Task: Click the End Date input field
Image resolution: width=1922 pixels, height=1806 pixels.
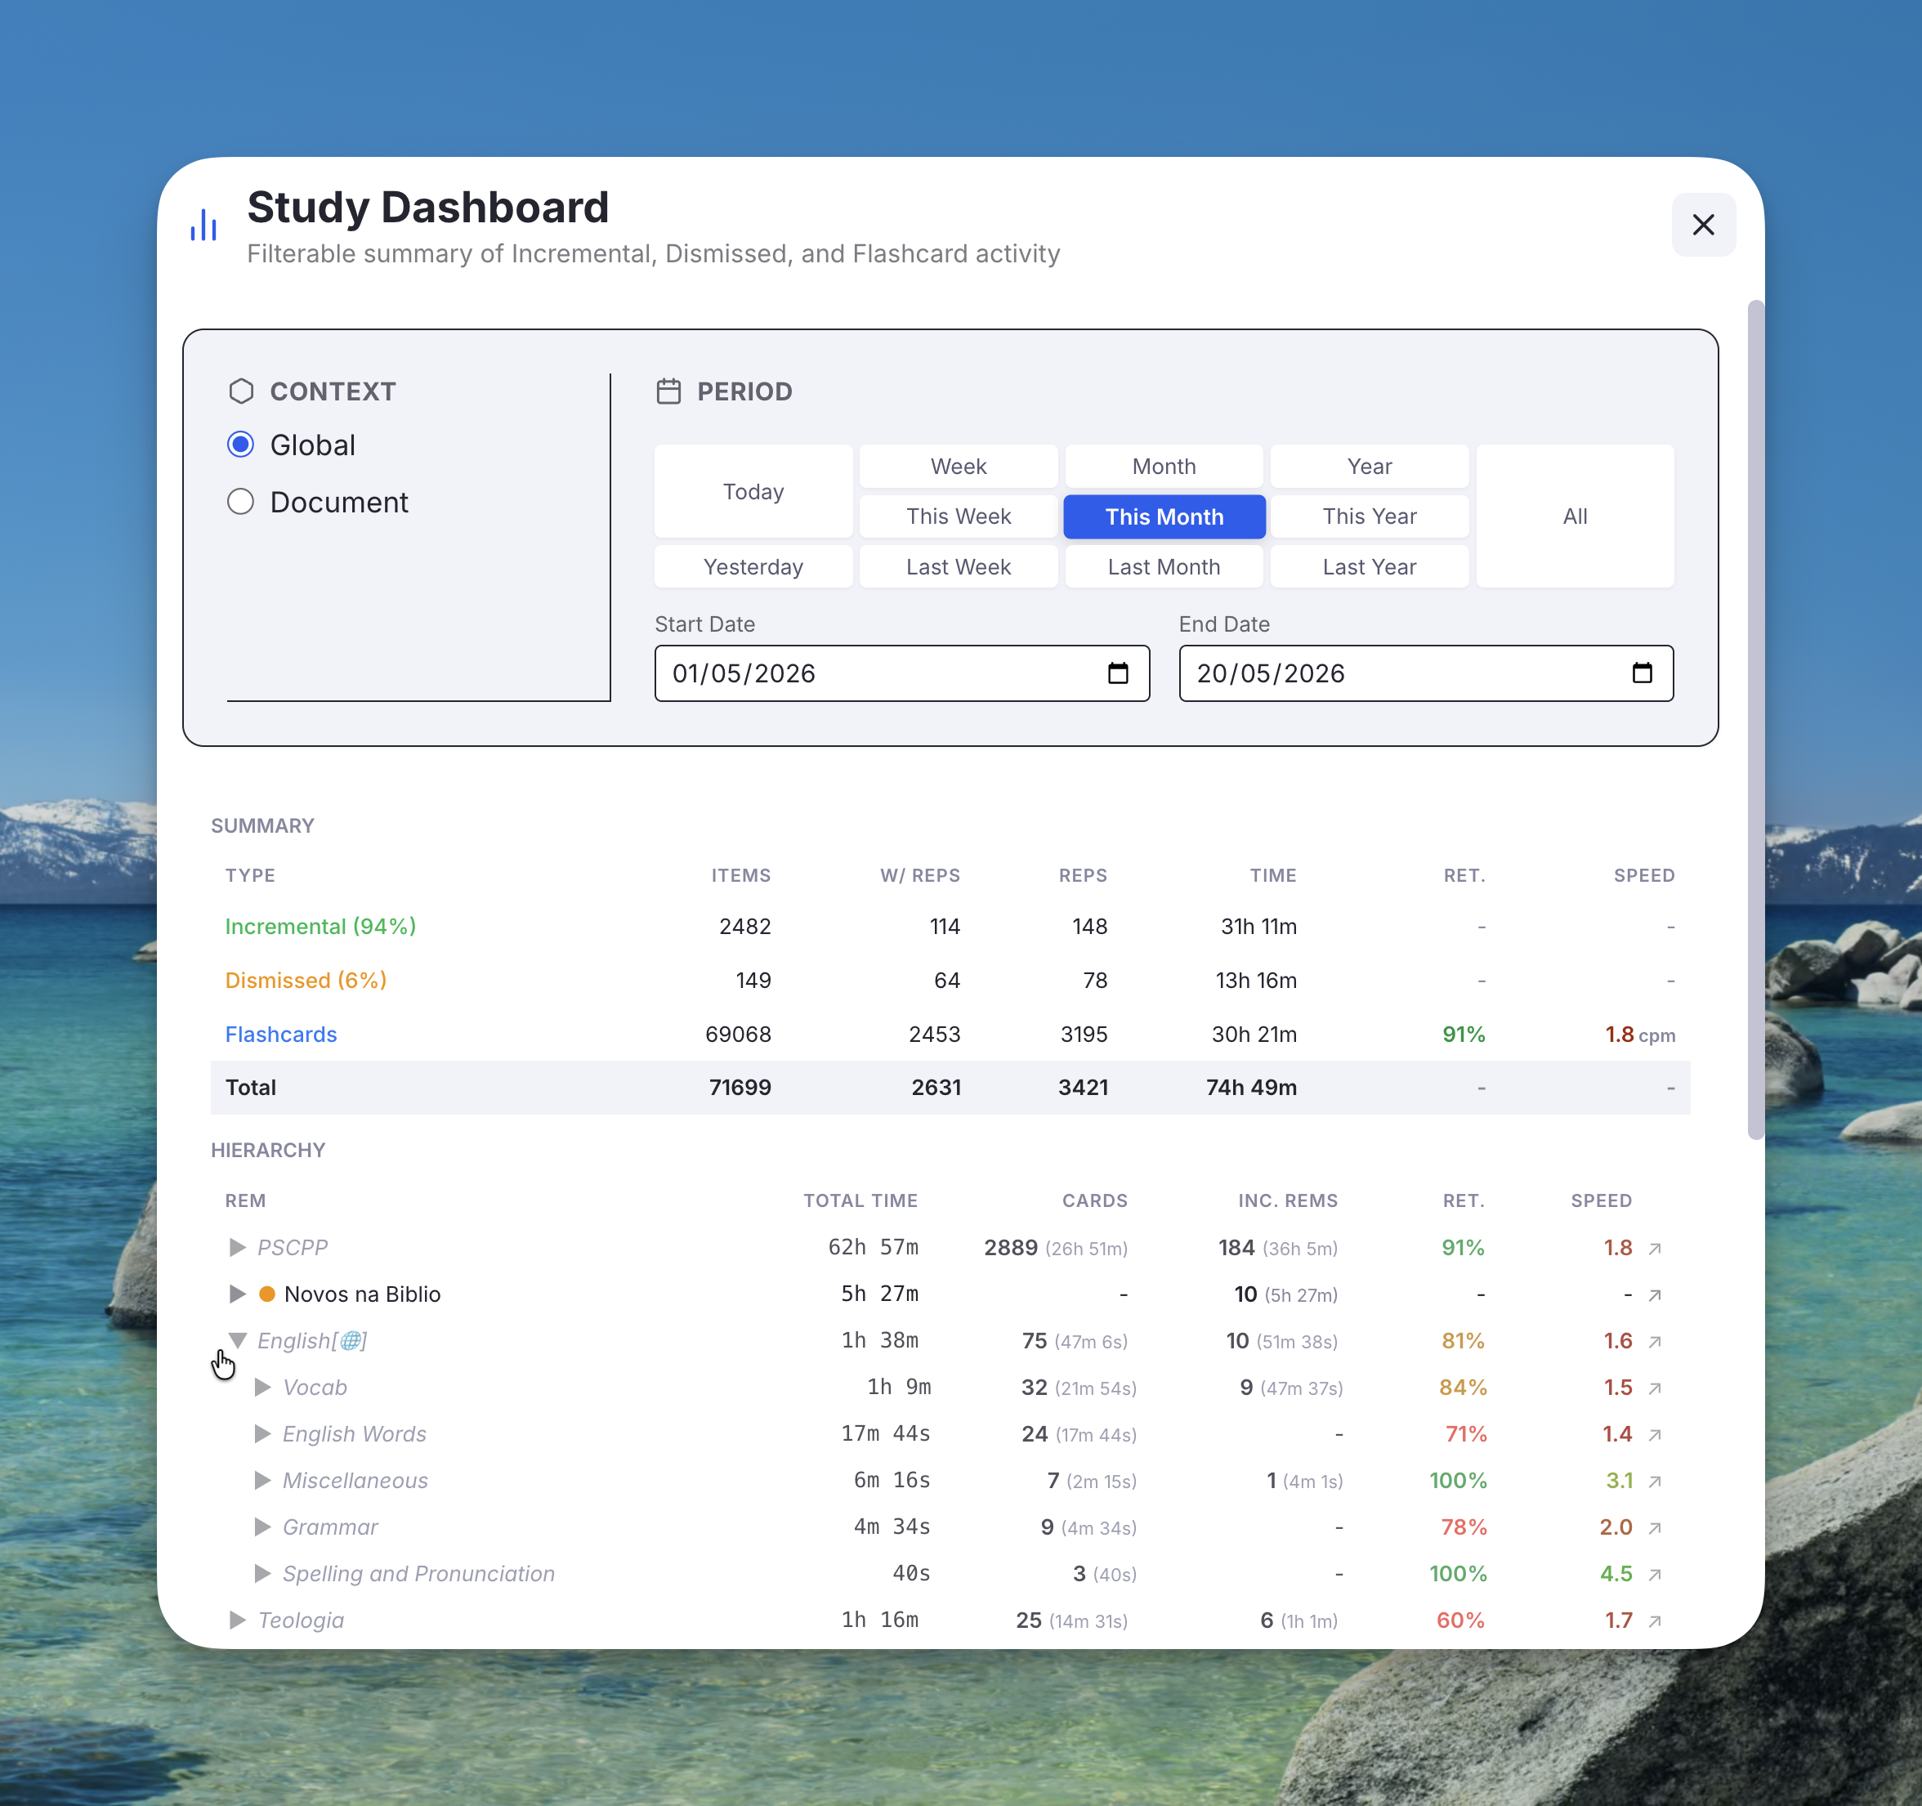Action: 1426,673
